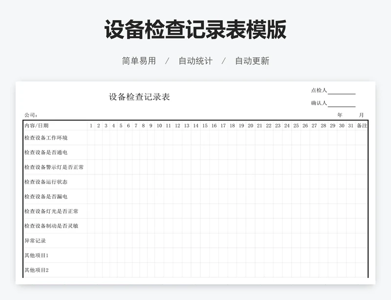Click the row 检查设备是否通电
Screen dimensions: 391x300
(x=195, y=152)
